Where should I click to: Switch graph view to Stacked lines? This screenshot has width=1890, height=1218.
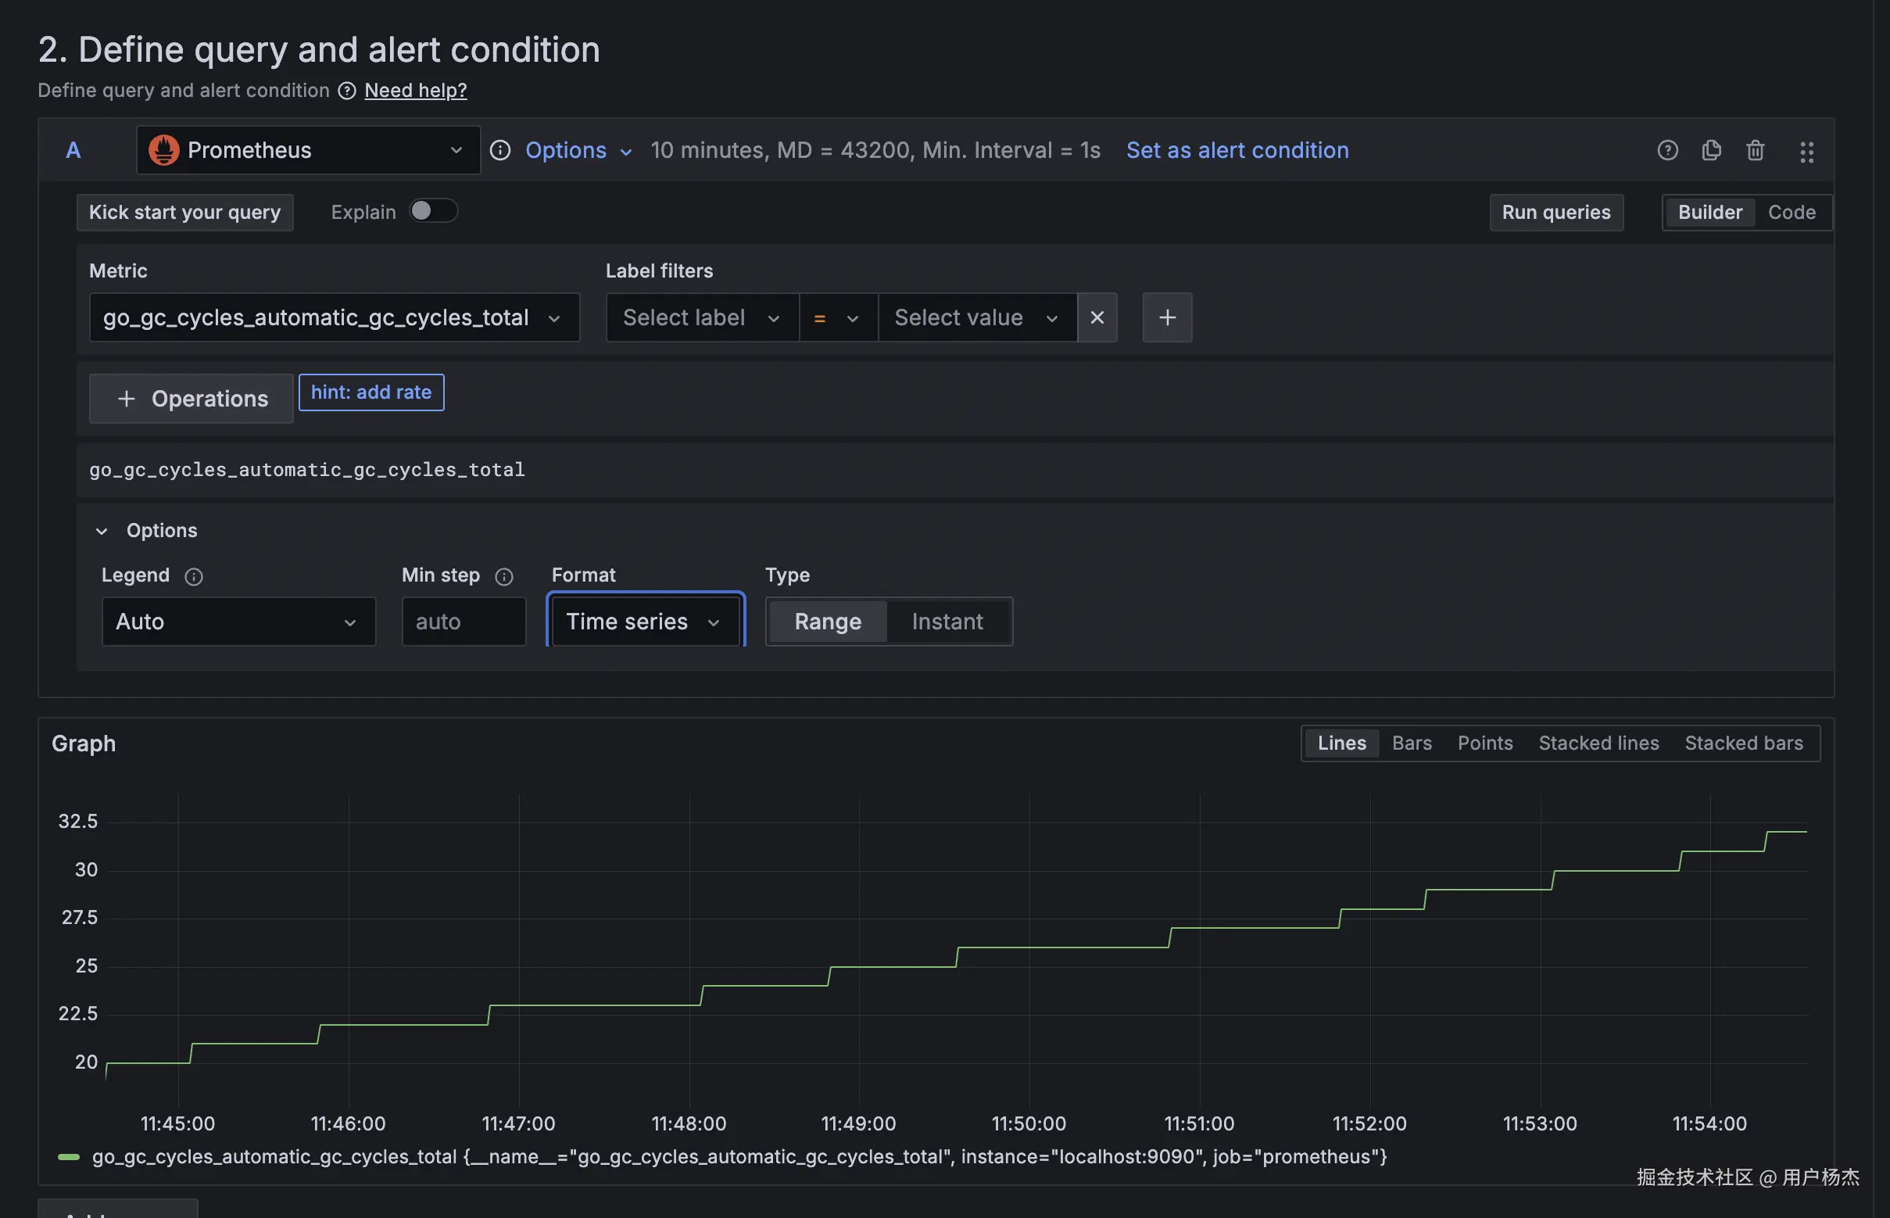click(x=1598, y=743)
